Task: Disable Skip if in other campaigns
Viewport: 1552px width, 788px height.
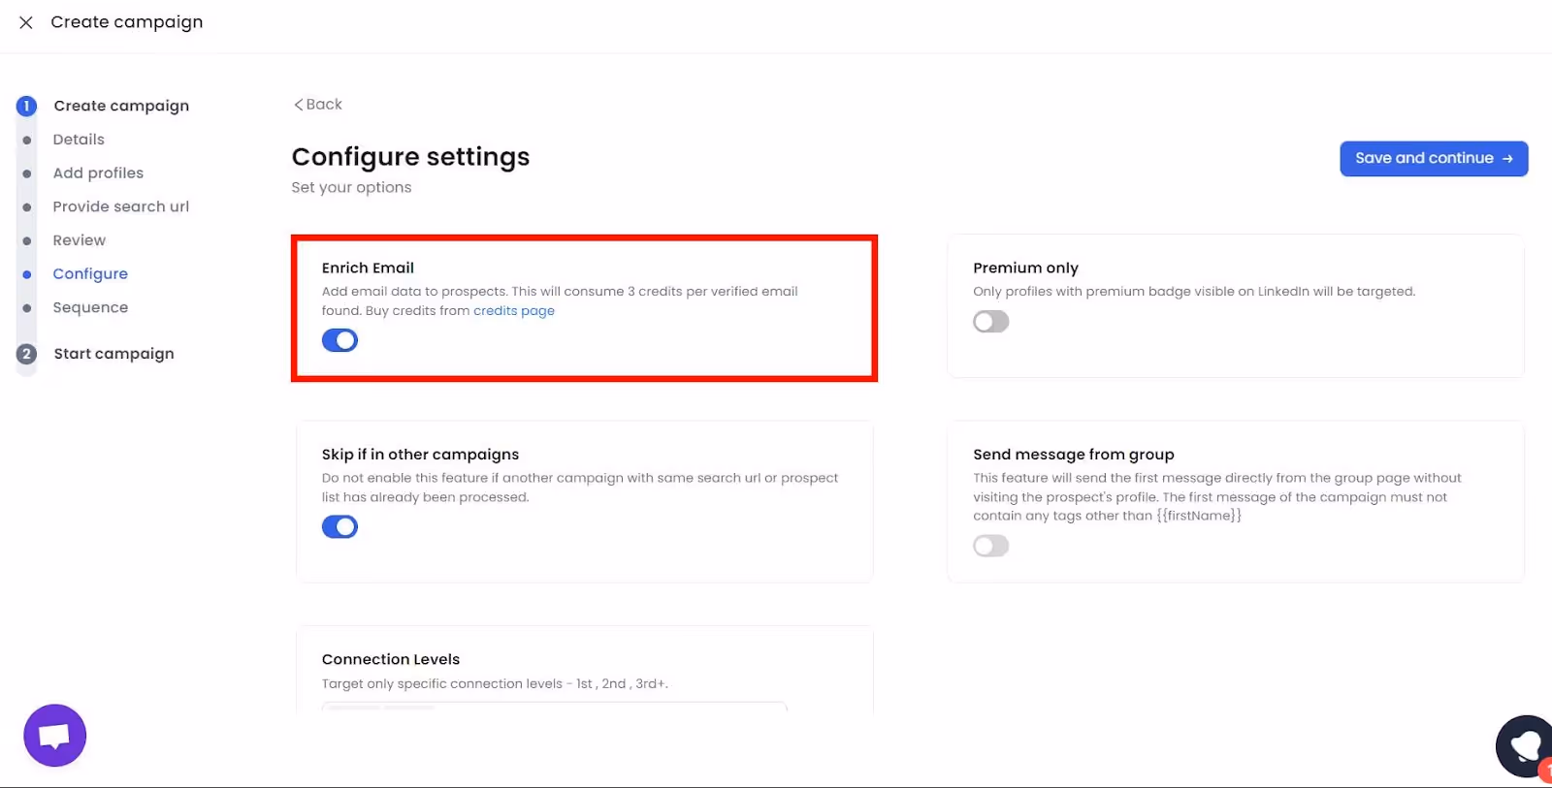Action: pos(339,526)
